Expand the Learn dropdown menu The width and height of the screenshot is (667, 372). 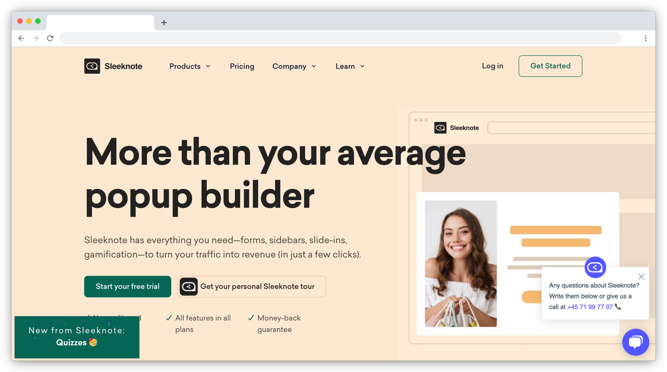coord(350,66)
